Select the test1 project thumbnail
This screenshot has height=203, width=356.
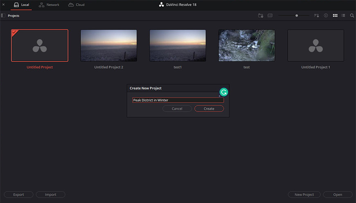tap(178, 45)
